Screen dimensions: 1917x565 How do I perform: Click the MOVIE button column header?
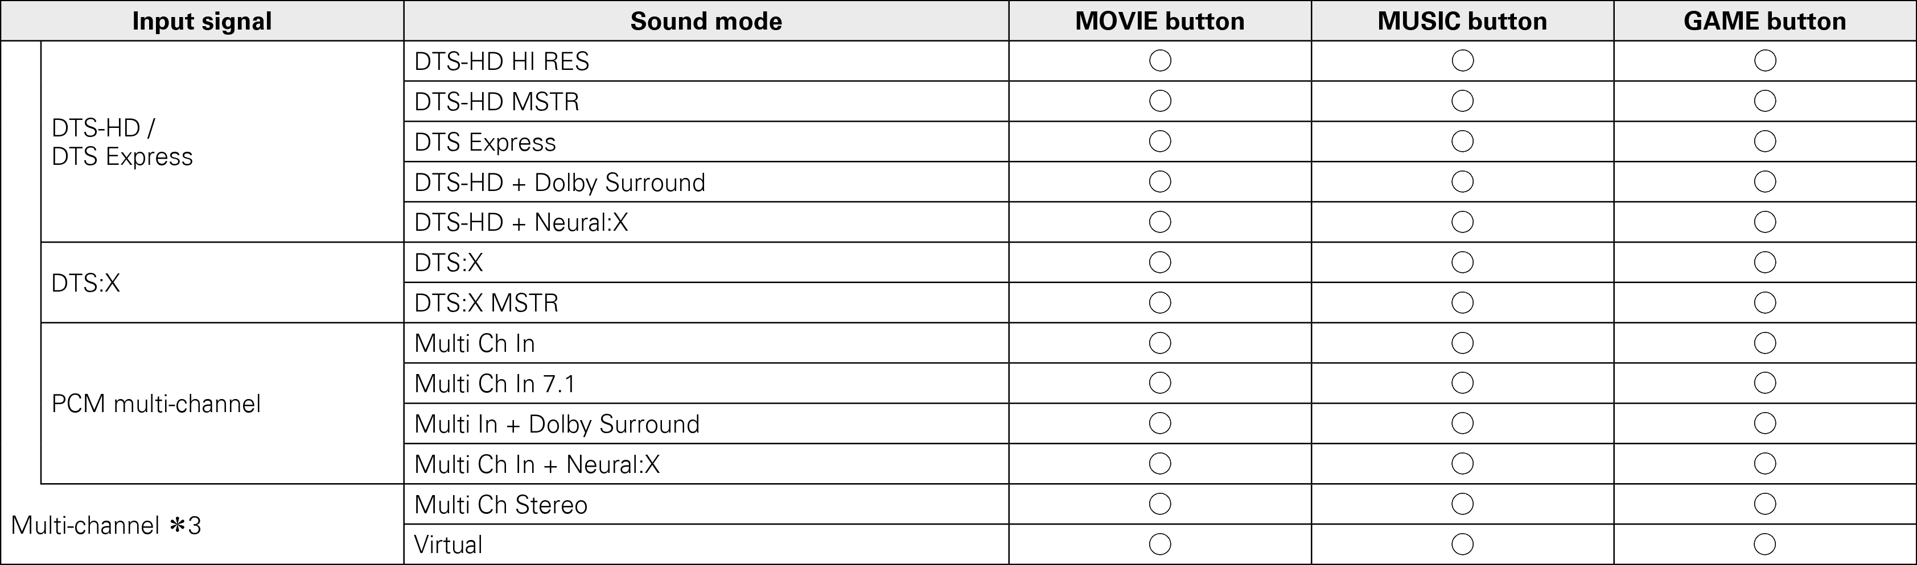point(1159,21)
